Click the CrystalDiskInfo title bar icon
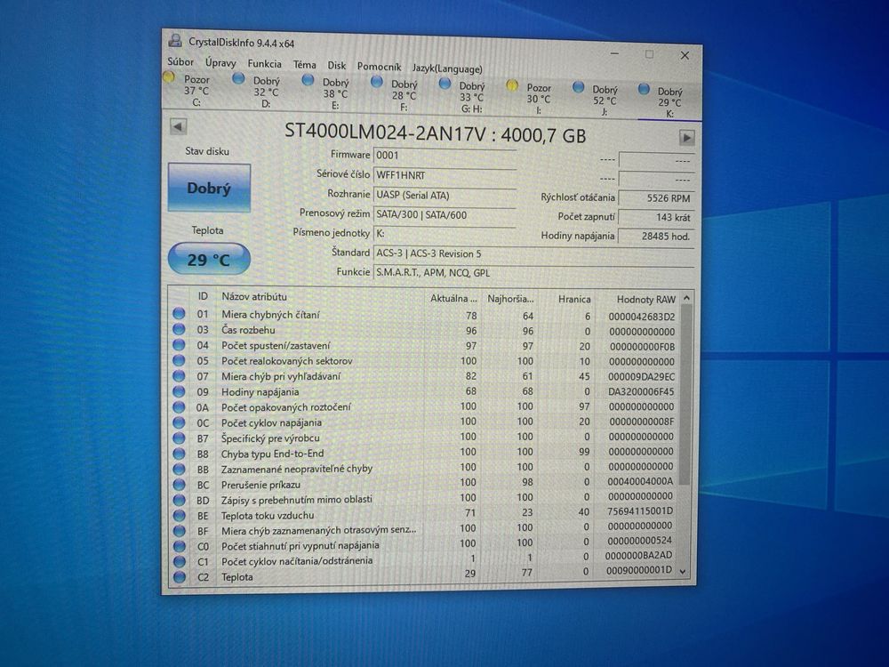This screenshot has width=889, height=667. pos(175,41)
